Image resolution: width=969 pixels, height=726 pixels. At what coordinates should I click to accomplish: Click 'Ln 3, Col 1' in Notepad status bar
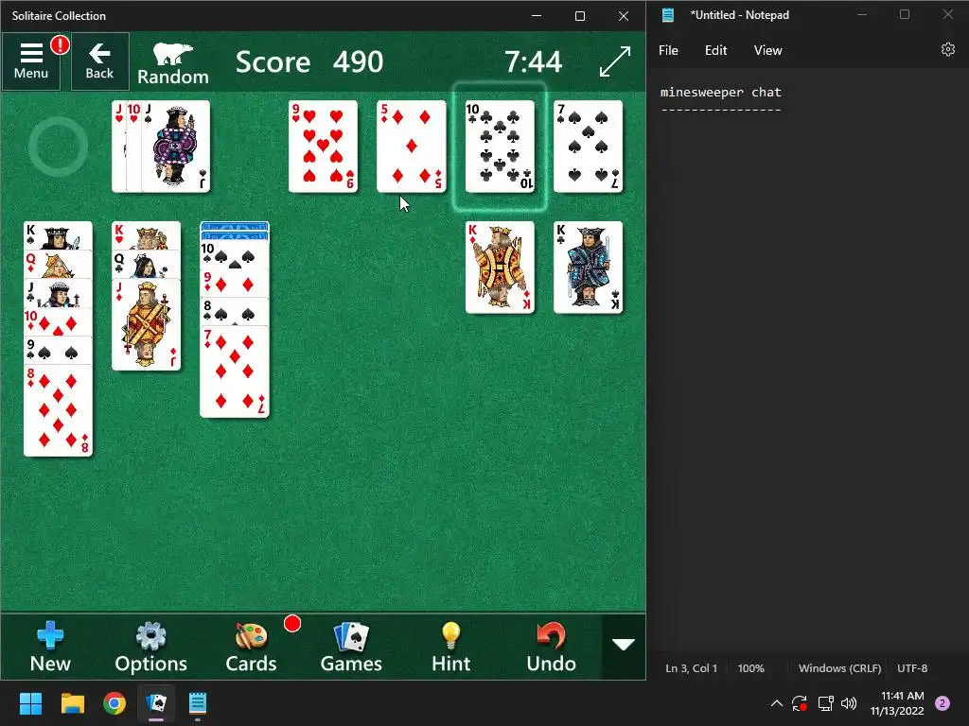[691, 668]
